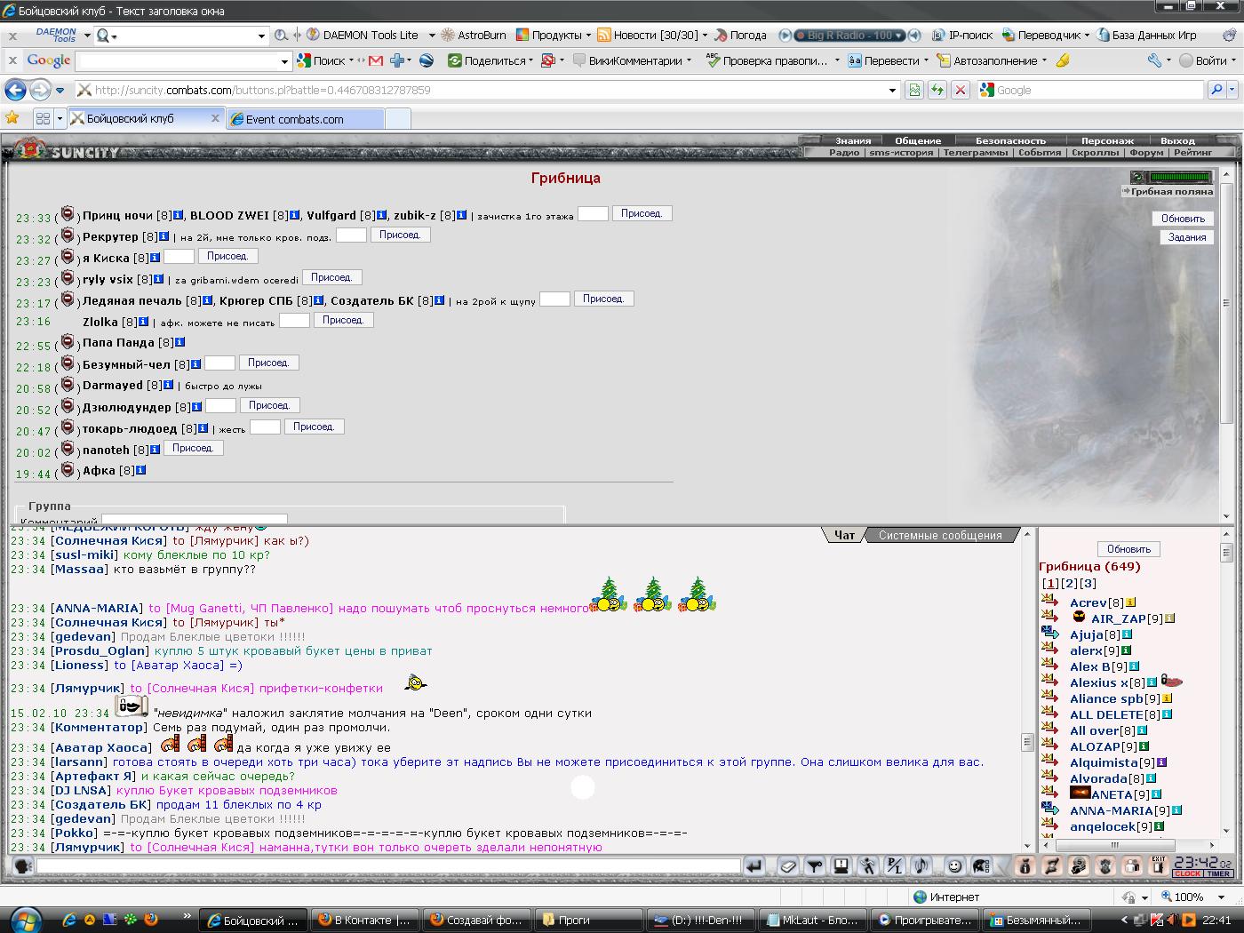Open Favorites star icon
1244x933 pixels.
(x=12, y=117)
